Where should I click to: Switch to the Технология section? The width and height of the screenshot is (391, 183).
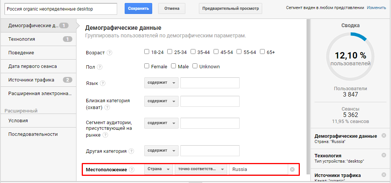[38, 39]
